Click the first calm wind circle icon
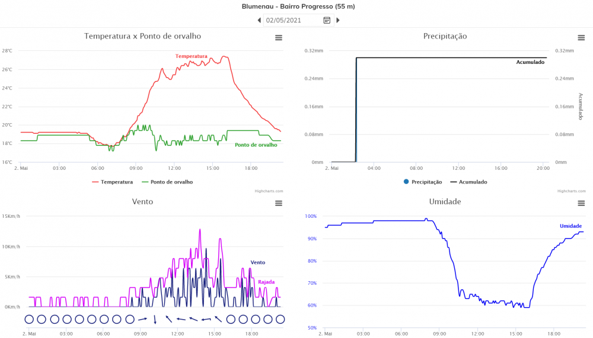593x338 pixels. click(29, 320)
